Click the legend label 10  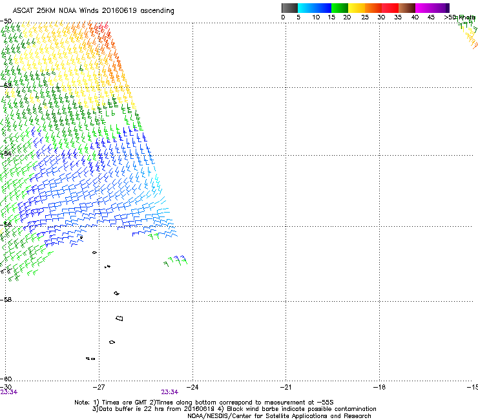point(316,17)
